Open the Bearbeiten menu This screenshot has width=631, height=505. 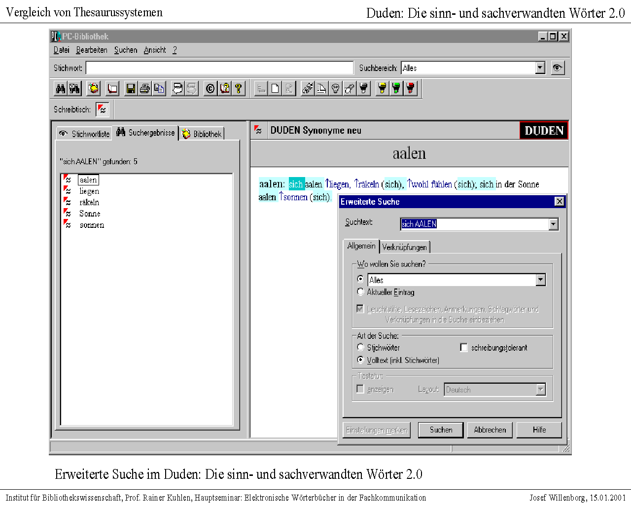point(92,50)
